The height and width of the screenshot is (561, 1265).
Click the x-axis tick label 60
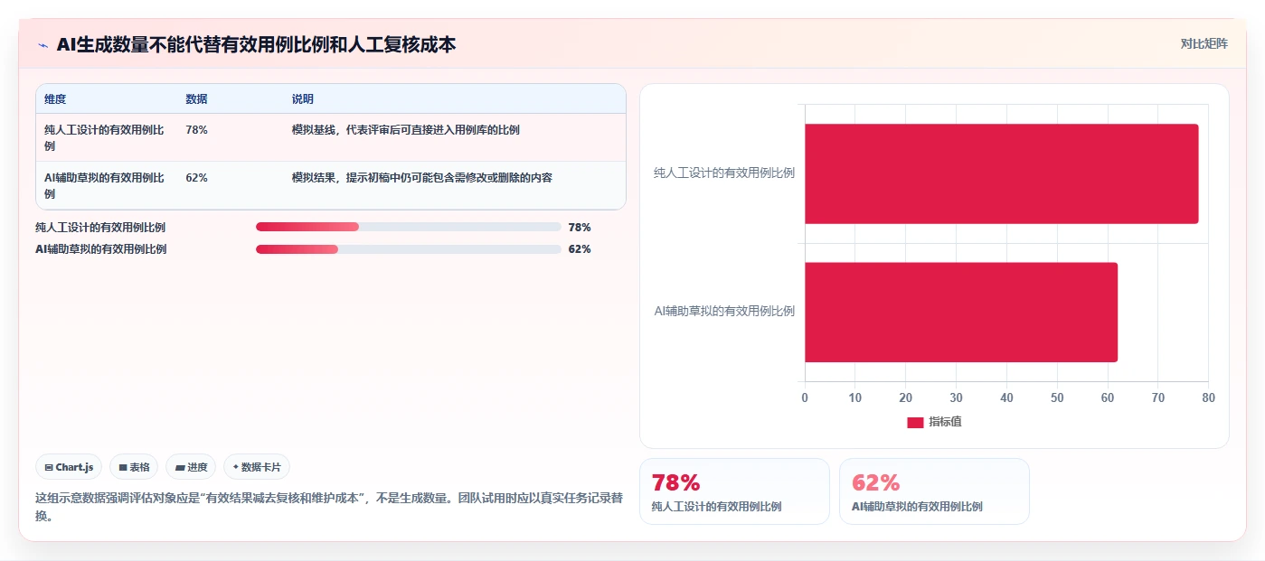click(x=1108, y=397)
